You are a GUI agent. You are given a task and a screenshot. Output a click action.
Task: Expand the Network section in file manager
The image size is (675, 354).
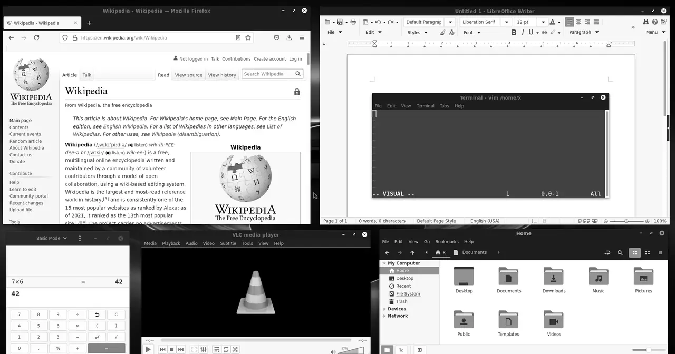[x=384, y=316]
